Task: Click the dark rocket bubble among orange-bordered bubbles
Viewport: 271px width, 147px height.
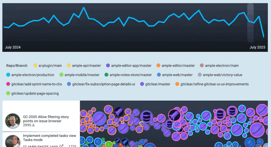Action: pos(119,112)
